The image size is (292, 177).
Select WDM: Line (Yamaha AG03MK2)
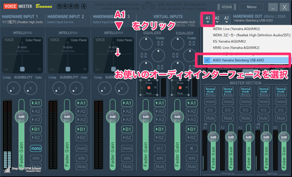[247, 29]
